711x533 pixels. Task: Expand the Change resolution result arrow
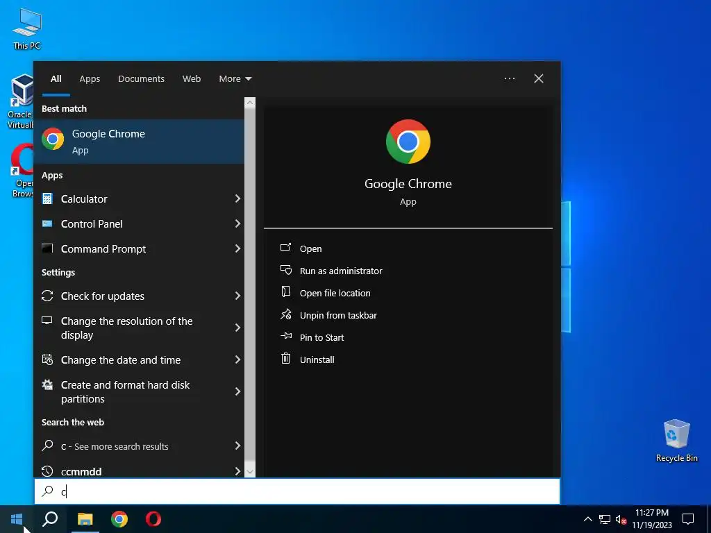pos(237,328)
